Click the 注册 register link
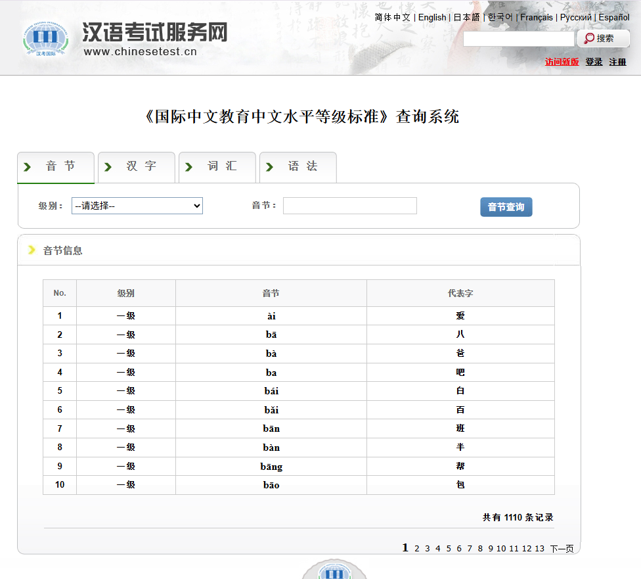This screenshot has height=579, width=641. point(617,62)
